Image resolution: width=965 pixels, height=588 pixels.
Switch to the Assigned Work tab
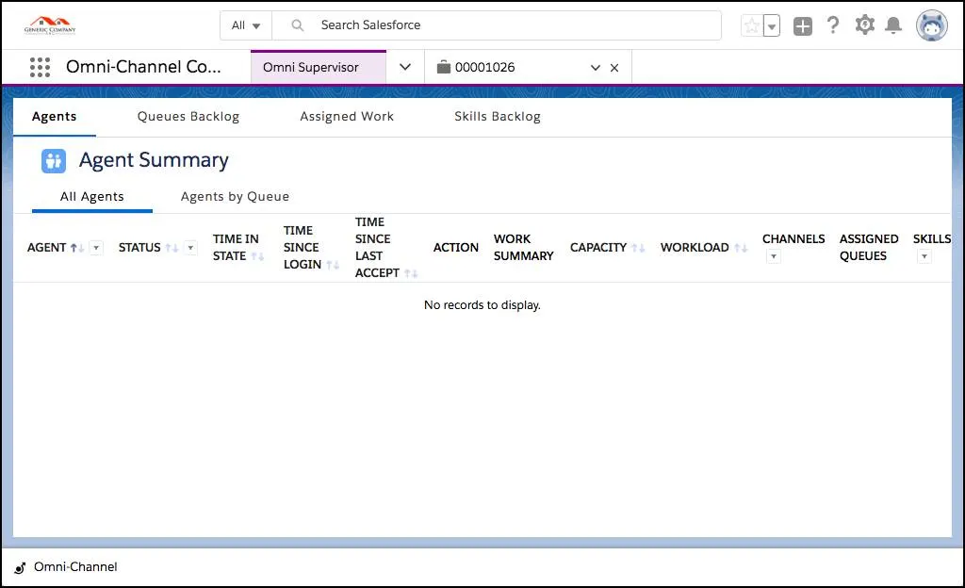coord(347,117)
